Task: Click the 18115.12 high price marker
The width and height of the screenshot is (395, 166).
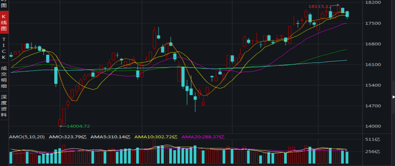Action: click(x=320, y=7)
